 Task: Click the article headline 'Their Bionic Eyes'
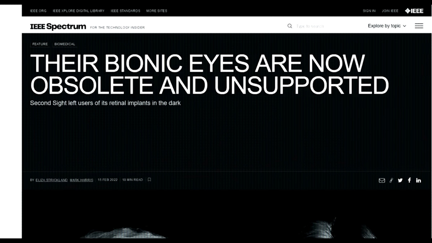(210, 74)
